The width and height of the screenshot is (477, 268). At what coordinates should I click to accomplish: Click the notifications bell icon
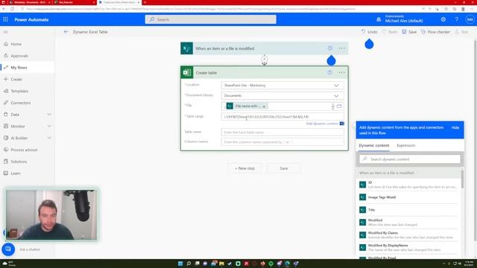click(x=379, y=19)
